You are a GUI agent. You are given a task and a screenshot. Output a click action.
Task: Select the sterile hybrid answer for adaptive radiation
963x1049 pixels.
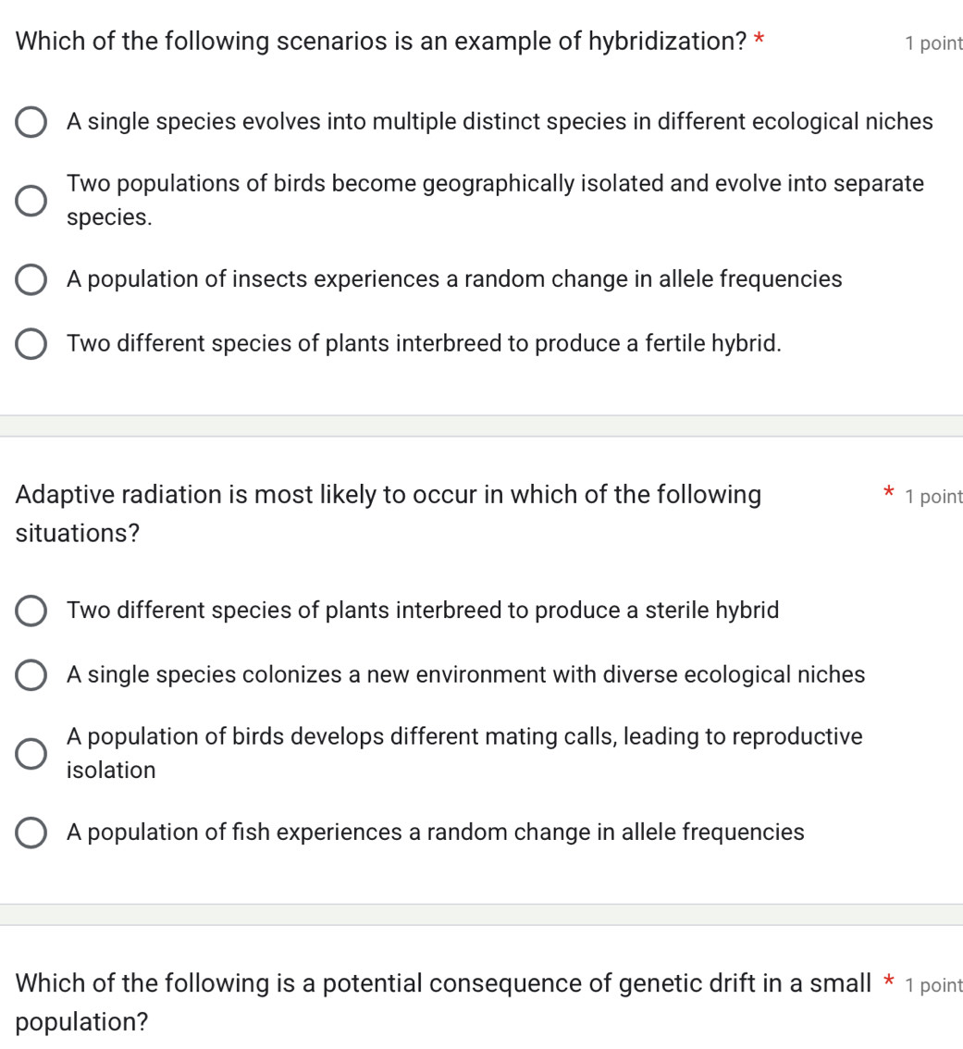[x=31, y=611]
